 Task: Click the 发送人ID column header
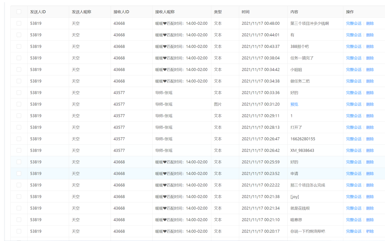(x=38, y=12)
